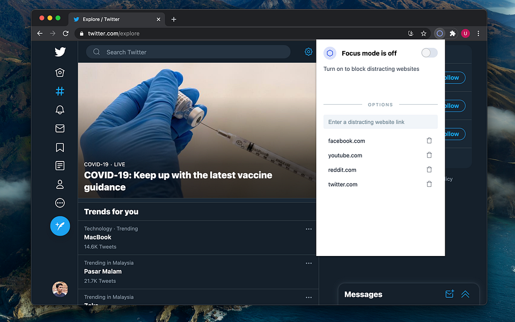View site info lock icon
This screenshot has width=515, height=322.
[82, 33]
